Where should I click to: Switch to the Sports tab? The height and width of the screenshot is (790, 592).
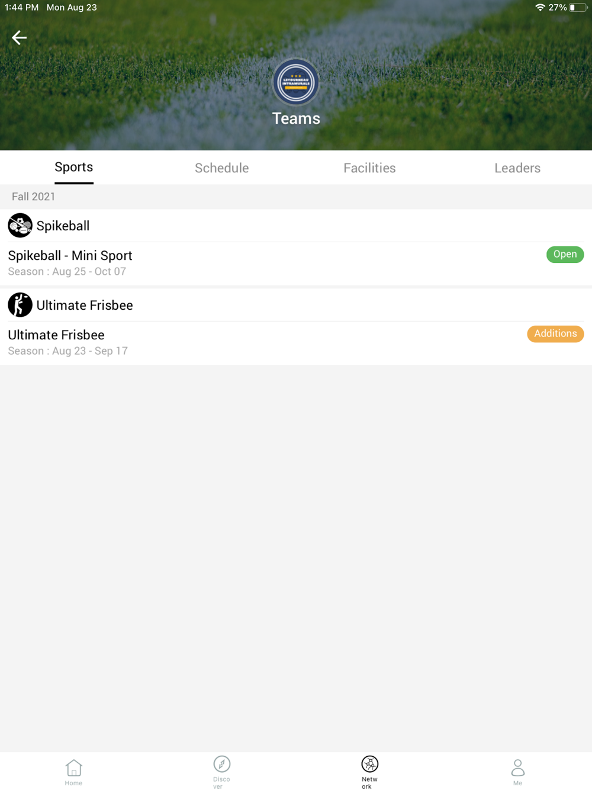(x=74, y=168)
